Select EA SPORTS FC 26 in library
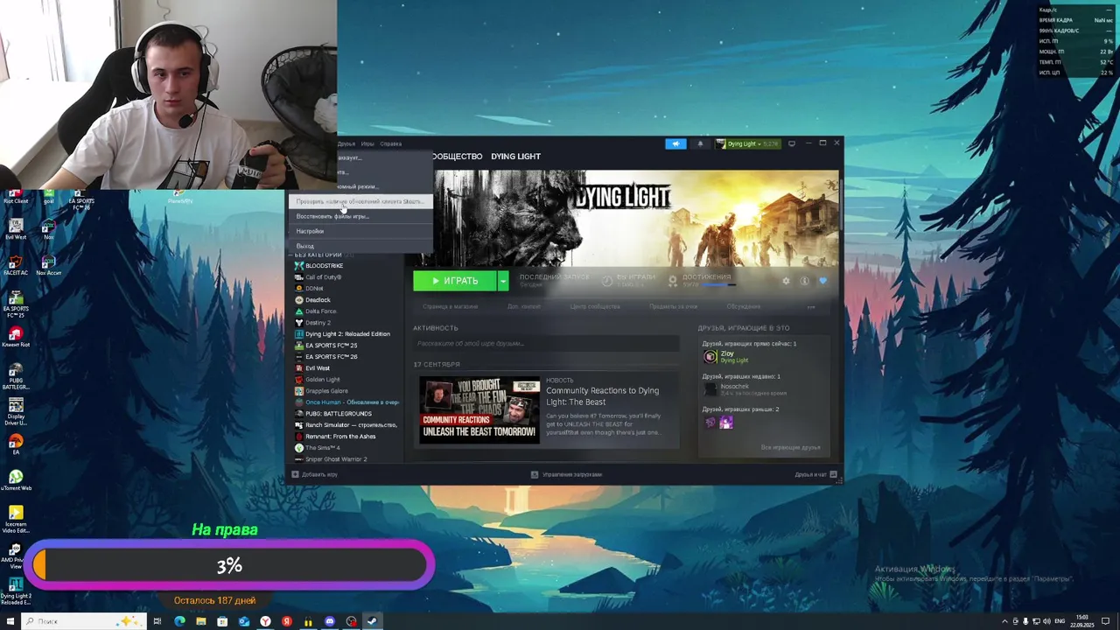 [331, 357]
